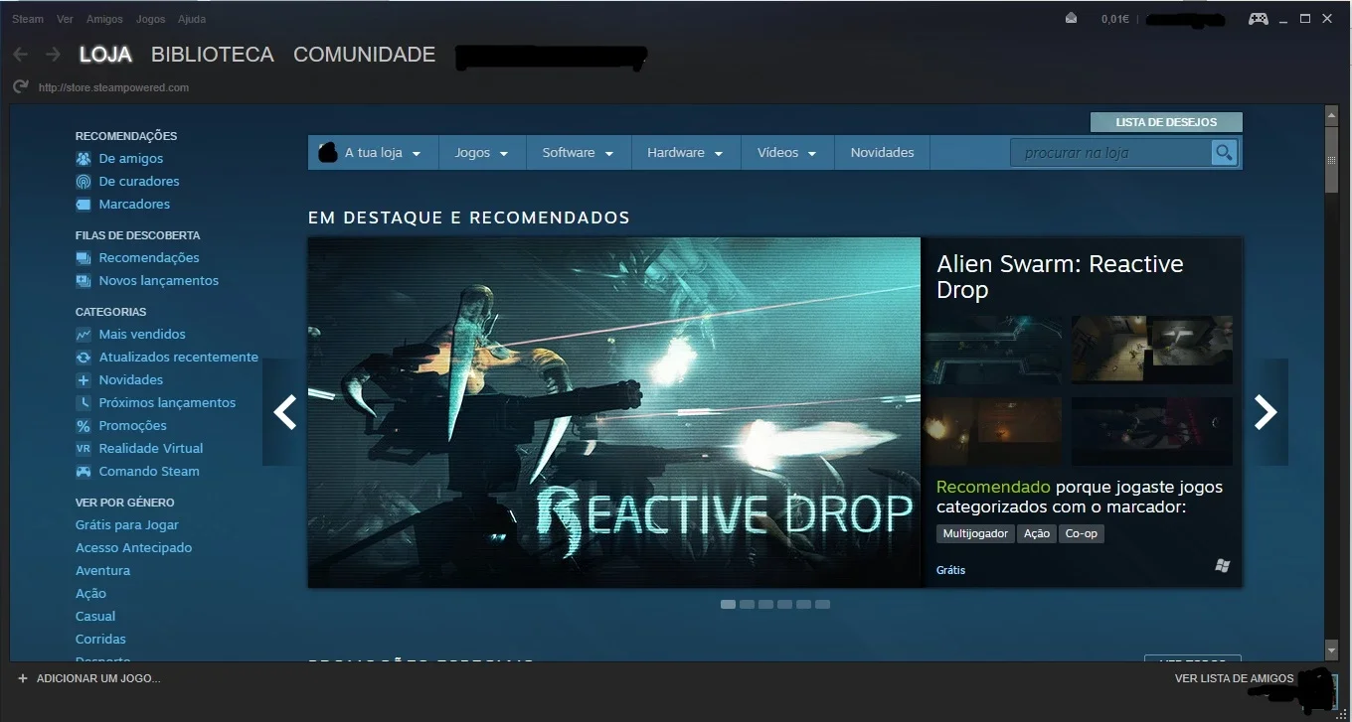Open the Steam menu

[x=28, y=19]
